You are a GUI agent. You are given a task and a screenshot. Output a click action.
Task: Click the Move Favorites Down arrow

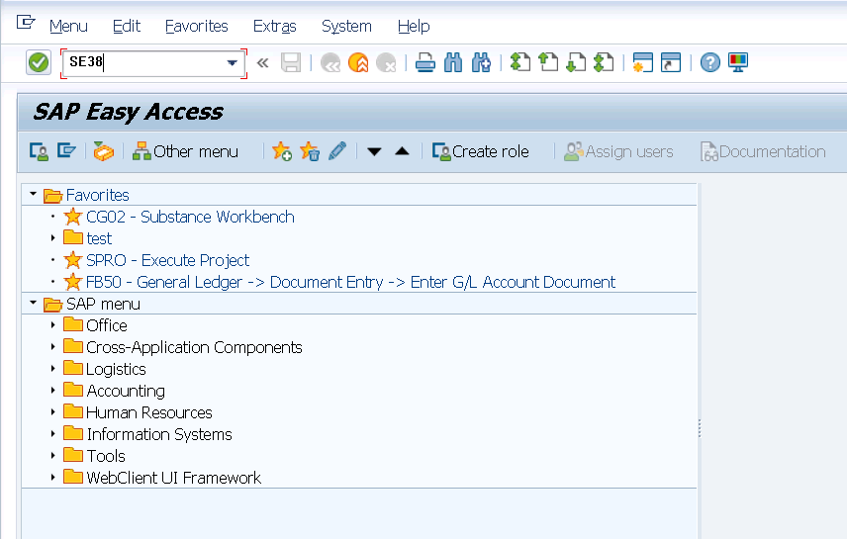[374, 151]
